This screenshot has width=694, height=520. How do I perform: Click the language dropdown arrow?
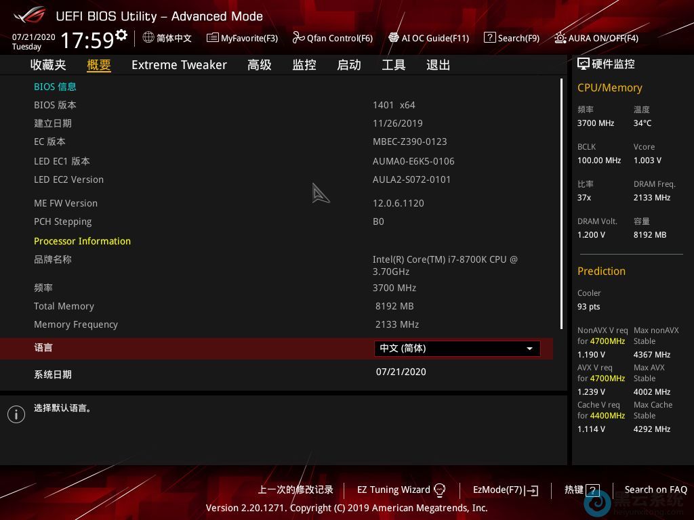click(529, 349)
